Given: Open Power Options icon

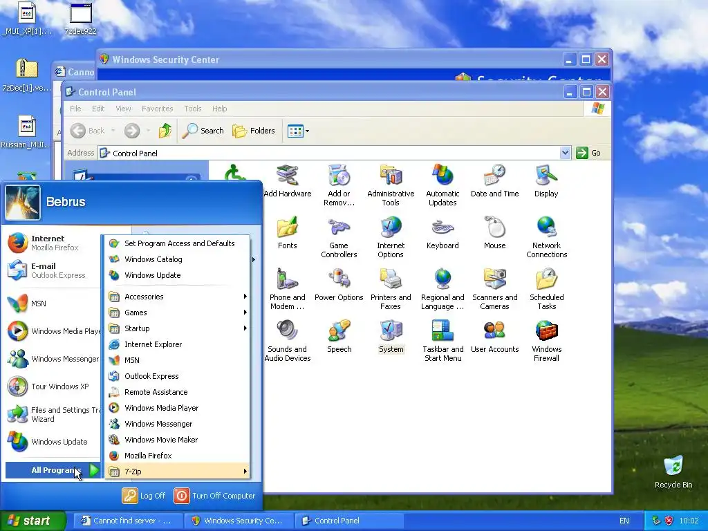Looking at the screenshot, I should pyautogui.click(x=339, y=285).
